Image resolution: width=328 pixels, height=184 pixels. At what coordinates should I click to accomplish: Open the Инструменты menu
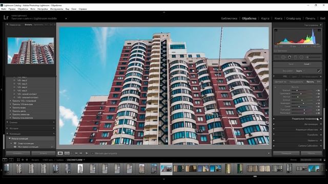coord(56,9)
